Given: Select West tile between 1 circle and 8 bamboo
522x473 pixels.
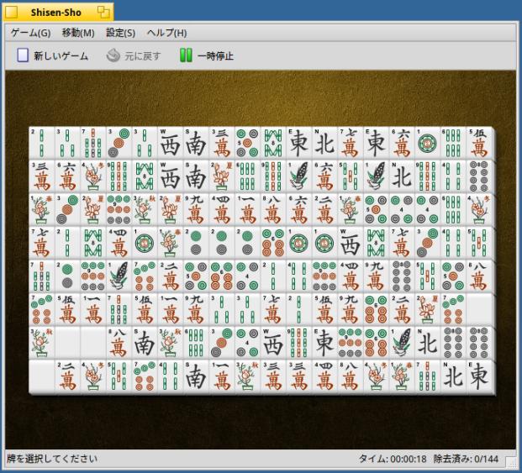Looking at the screenshot, I should [x=351, y=243].
